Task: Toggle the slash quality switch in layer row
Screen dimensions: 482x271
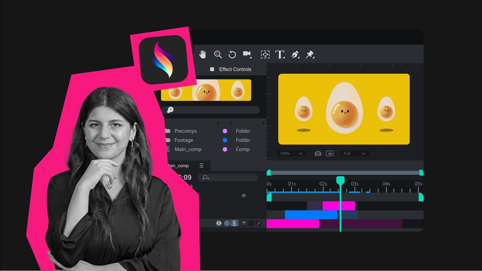Action: click(259, 223)
